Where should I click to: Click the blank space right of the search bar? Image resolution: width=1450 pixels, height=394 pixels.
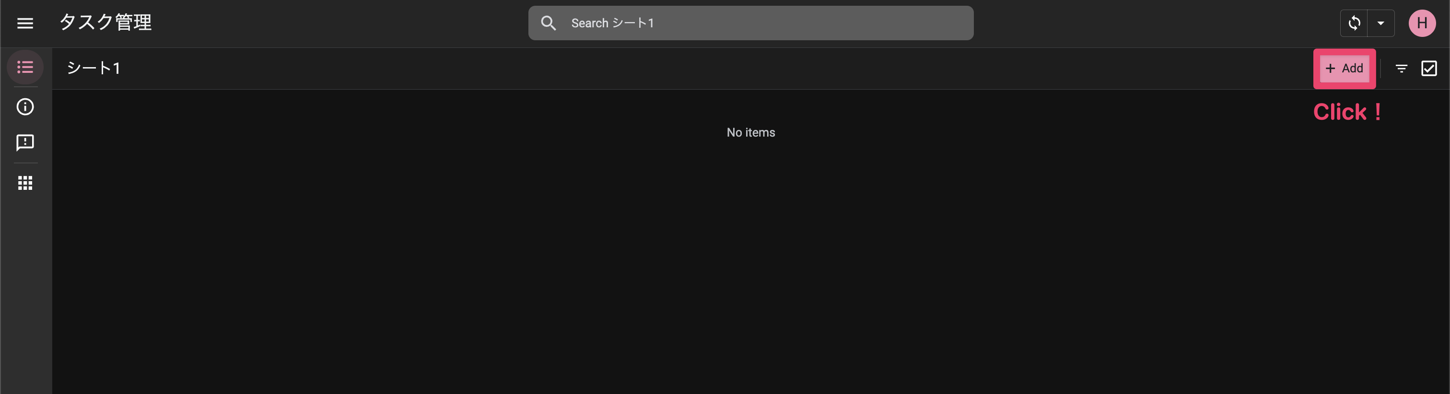[x=1154, y=23]
